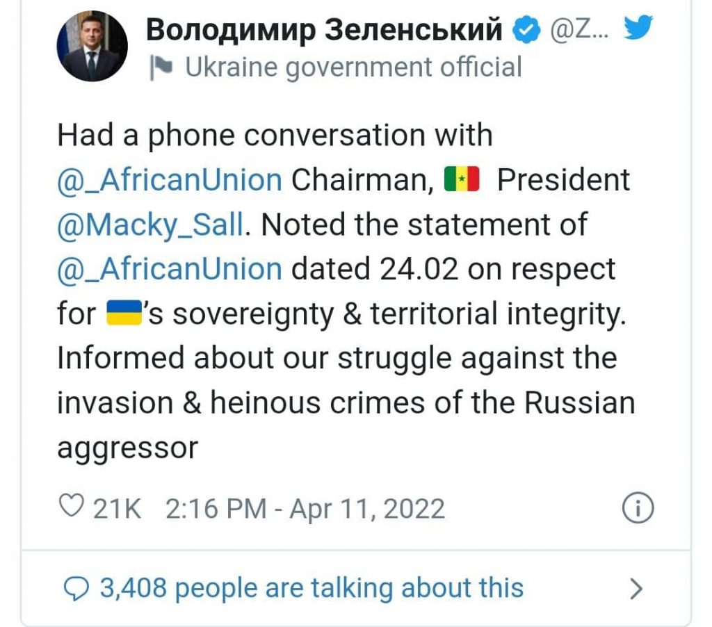This screenshot has width=712, height=627.
Task: Open @_AfricanUnion mention before dated 24.02
Action: point(170,269)
